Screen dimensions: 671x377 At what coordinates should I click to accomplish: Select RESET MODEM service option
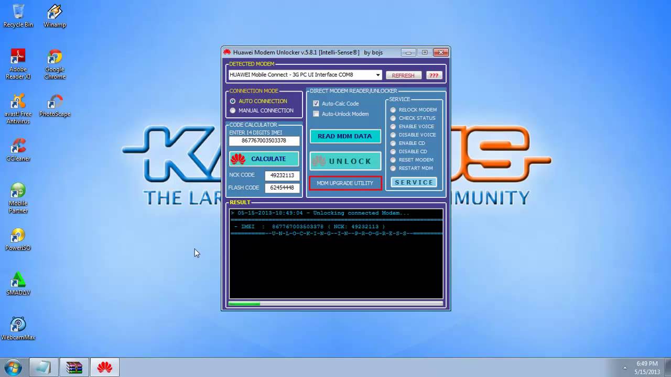(393, 160)
